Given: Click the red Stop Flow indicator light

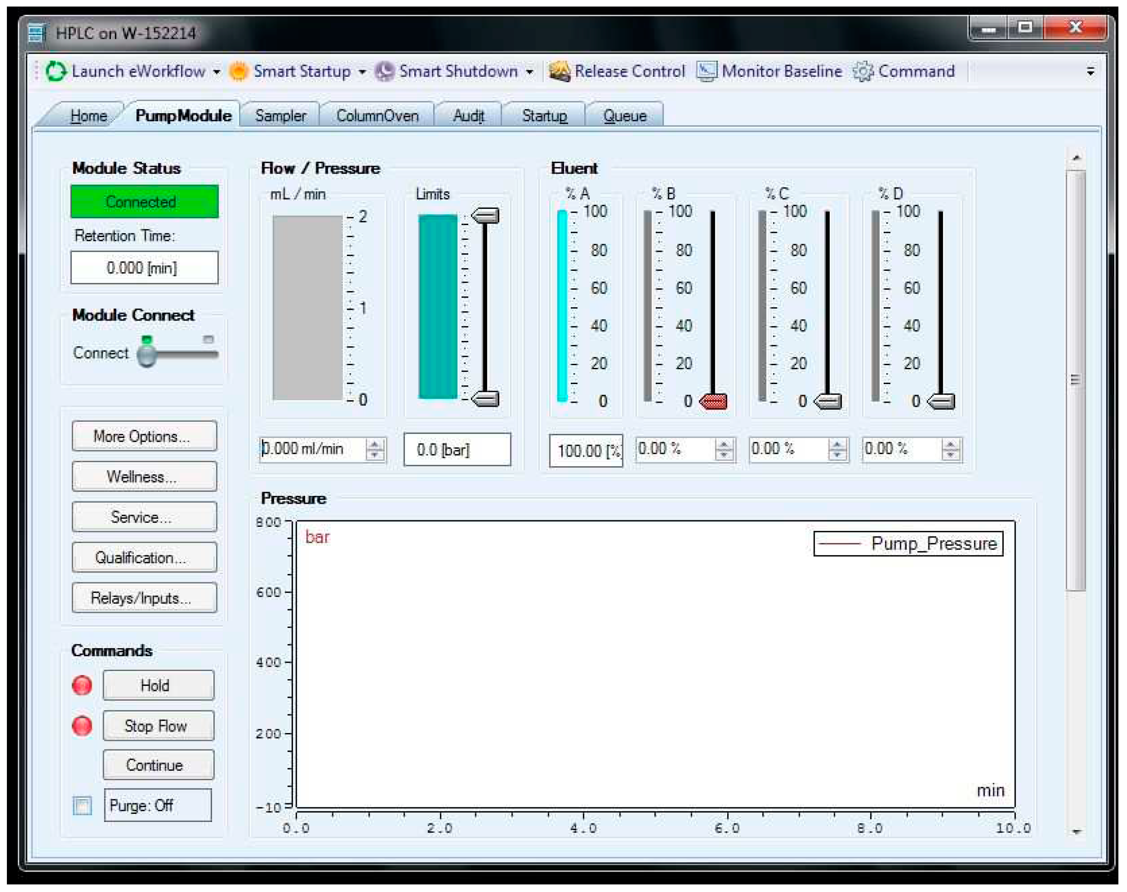Looking at the screenshot, I should click(82, 725).
